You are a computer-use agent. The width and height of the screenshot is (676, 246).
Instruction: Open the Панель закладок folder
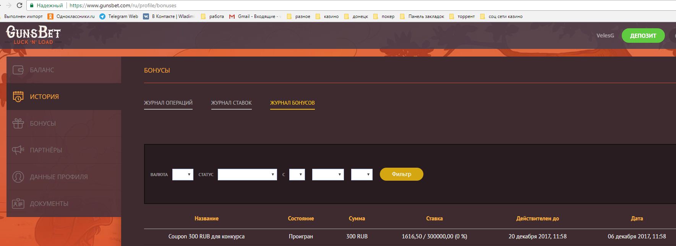coord(422,16)
